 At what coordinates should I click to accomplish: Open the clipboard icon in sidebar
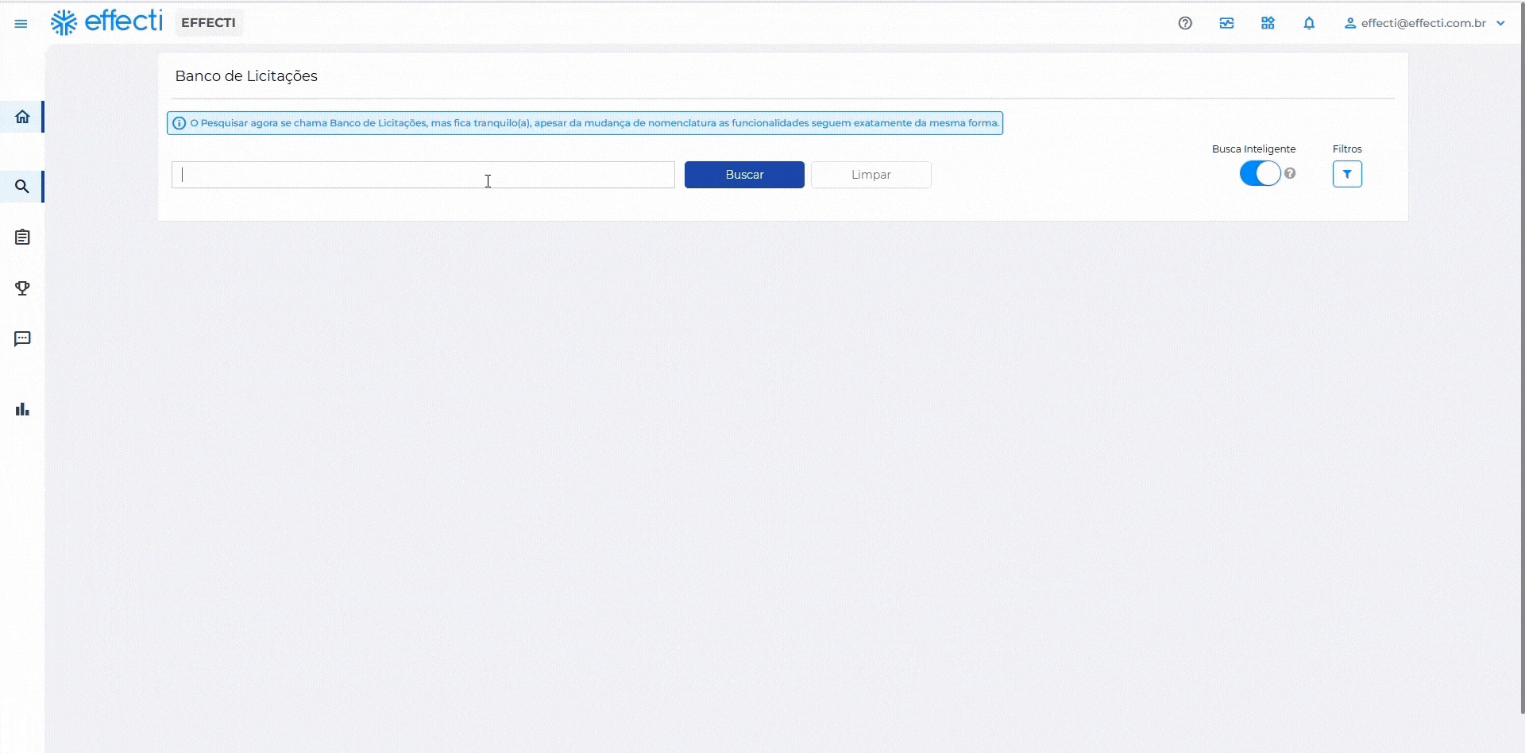point(22,237)
